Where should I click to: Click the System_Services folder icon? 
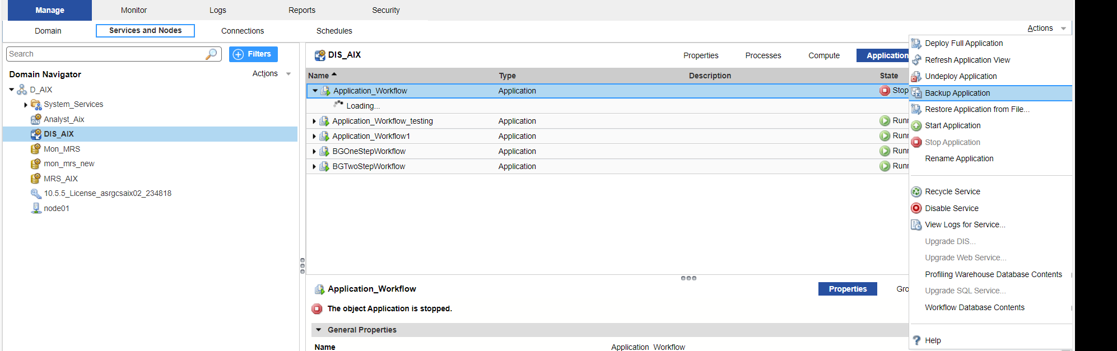36,105
